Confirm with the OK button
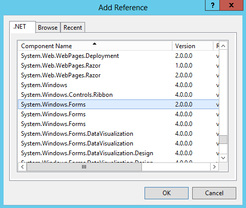The height and width of the screenshot is (208, 246). pos(167,193)
